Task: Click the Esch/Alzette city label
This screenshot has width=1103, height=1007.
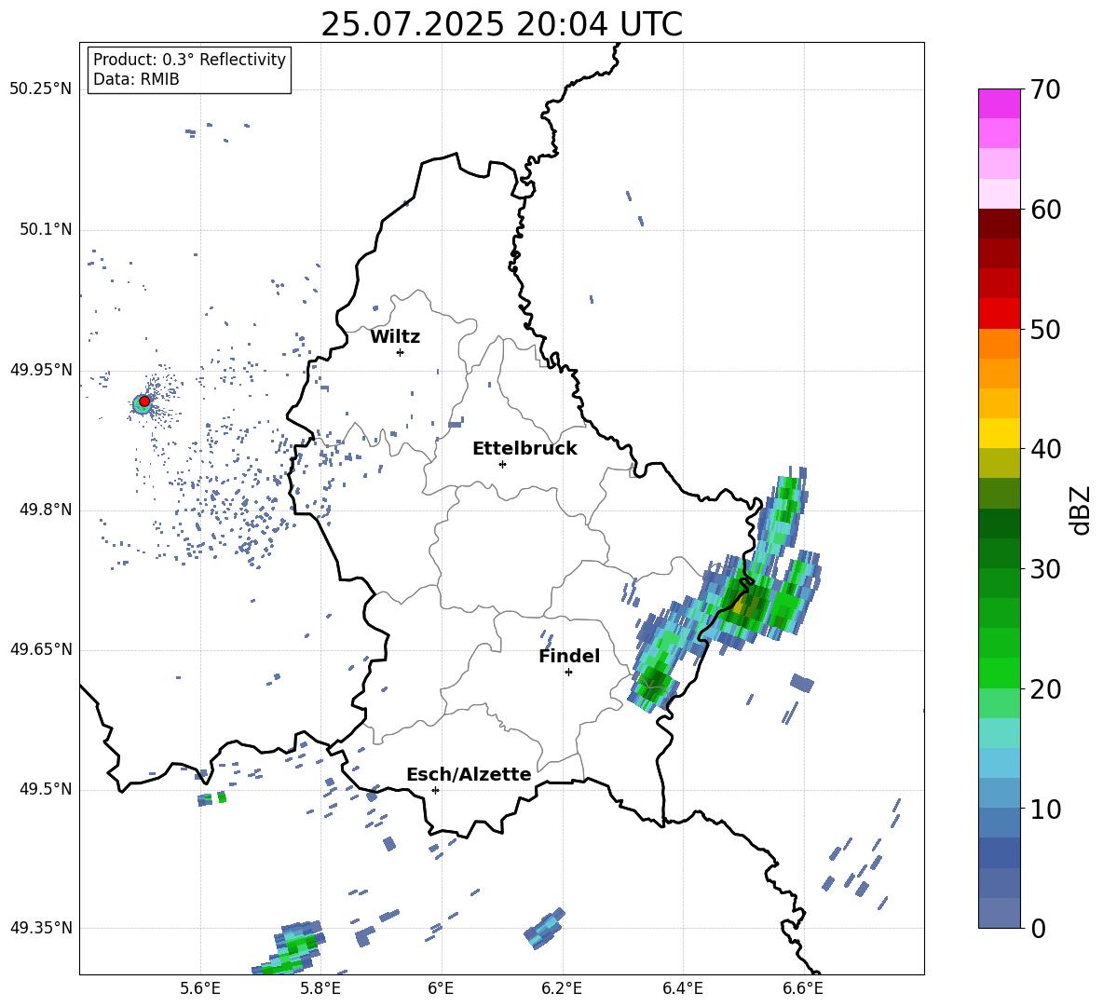Action: 469,774
